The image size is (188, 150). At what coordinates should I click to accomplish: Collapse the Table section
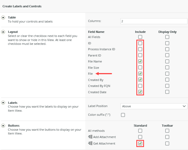3,17
